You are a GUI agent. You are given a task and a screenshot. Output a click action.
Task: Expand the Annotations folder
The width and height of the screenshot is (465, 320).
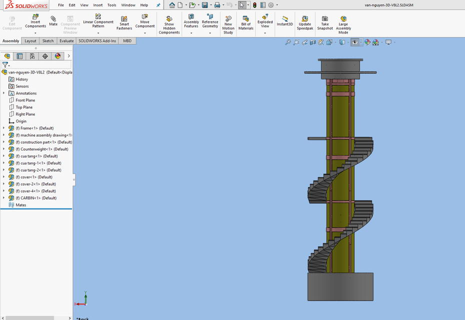(x=4, y=93)
